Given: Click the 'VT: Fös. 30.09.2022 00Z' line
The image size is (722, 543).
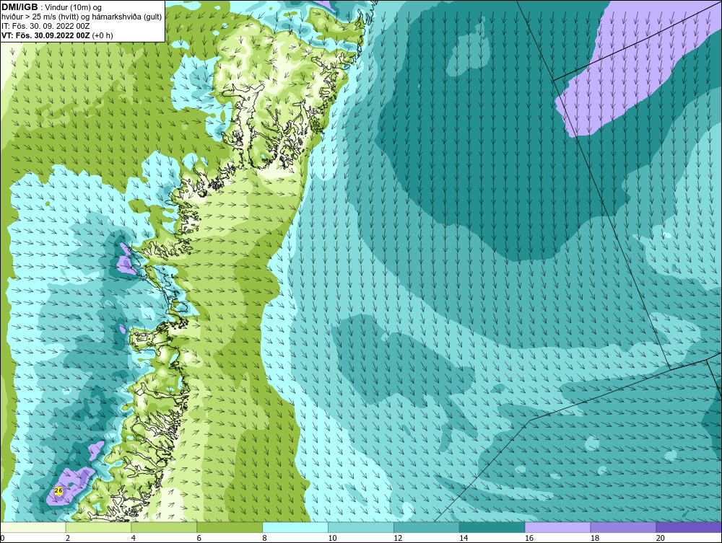Looking at the screenshot, I should click(x=46, y=35).
